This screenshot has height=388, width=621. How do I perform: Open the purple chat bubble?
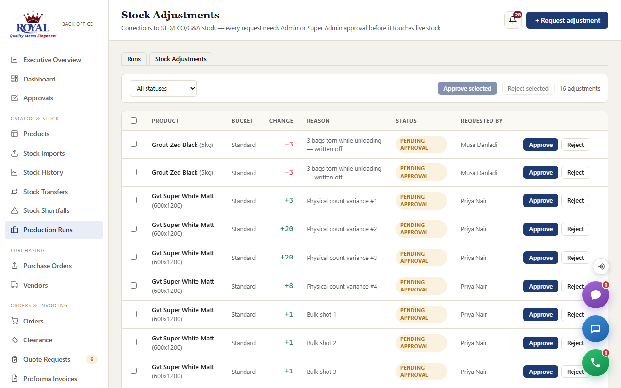[596, 295]
